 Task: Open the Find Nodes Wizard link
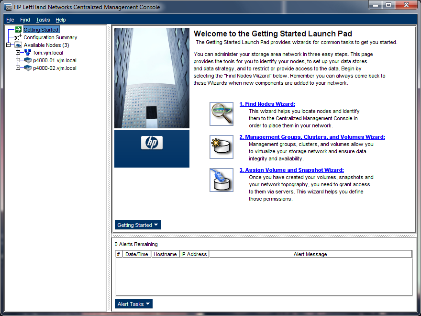267,104
